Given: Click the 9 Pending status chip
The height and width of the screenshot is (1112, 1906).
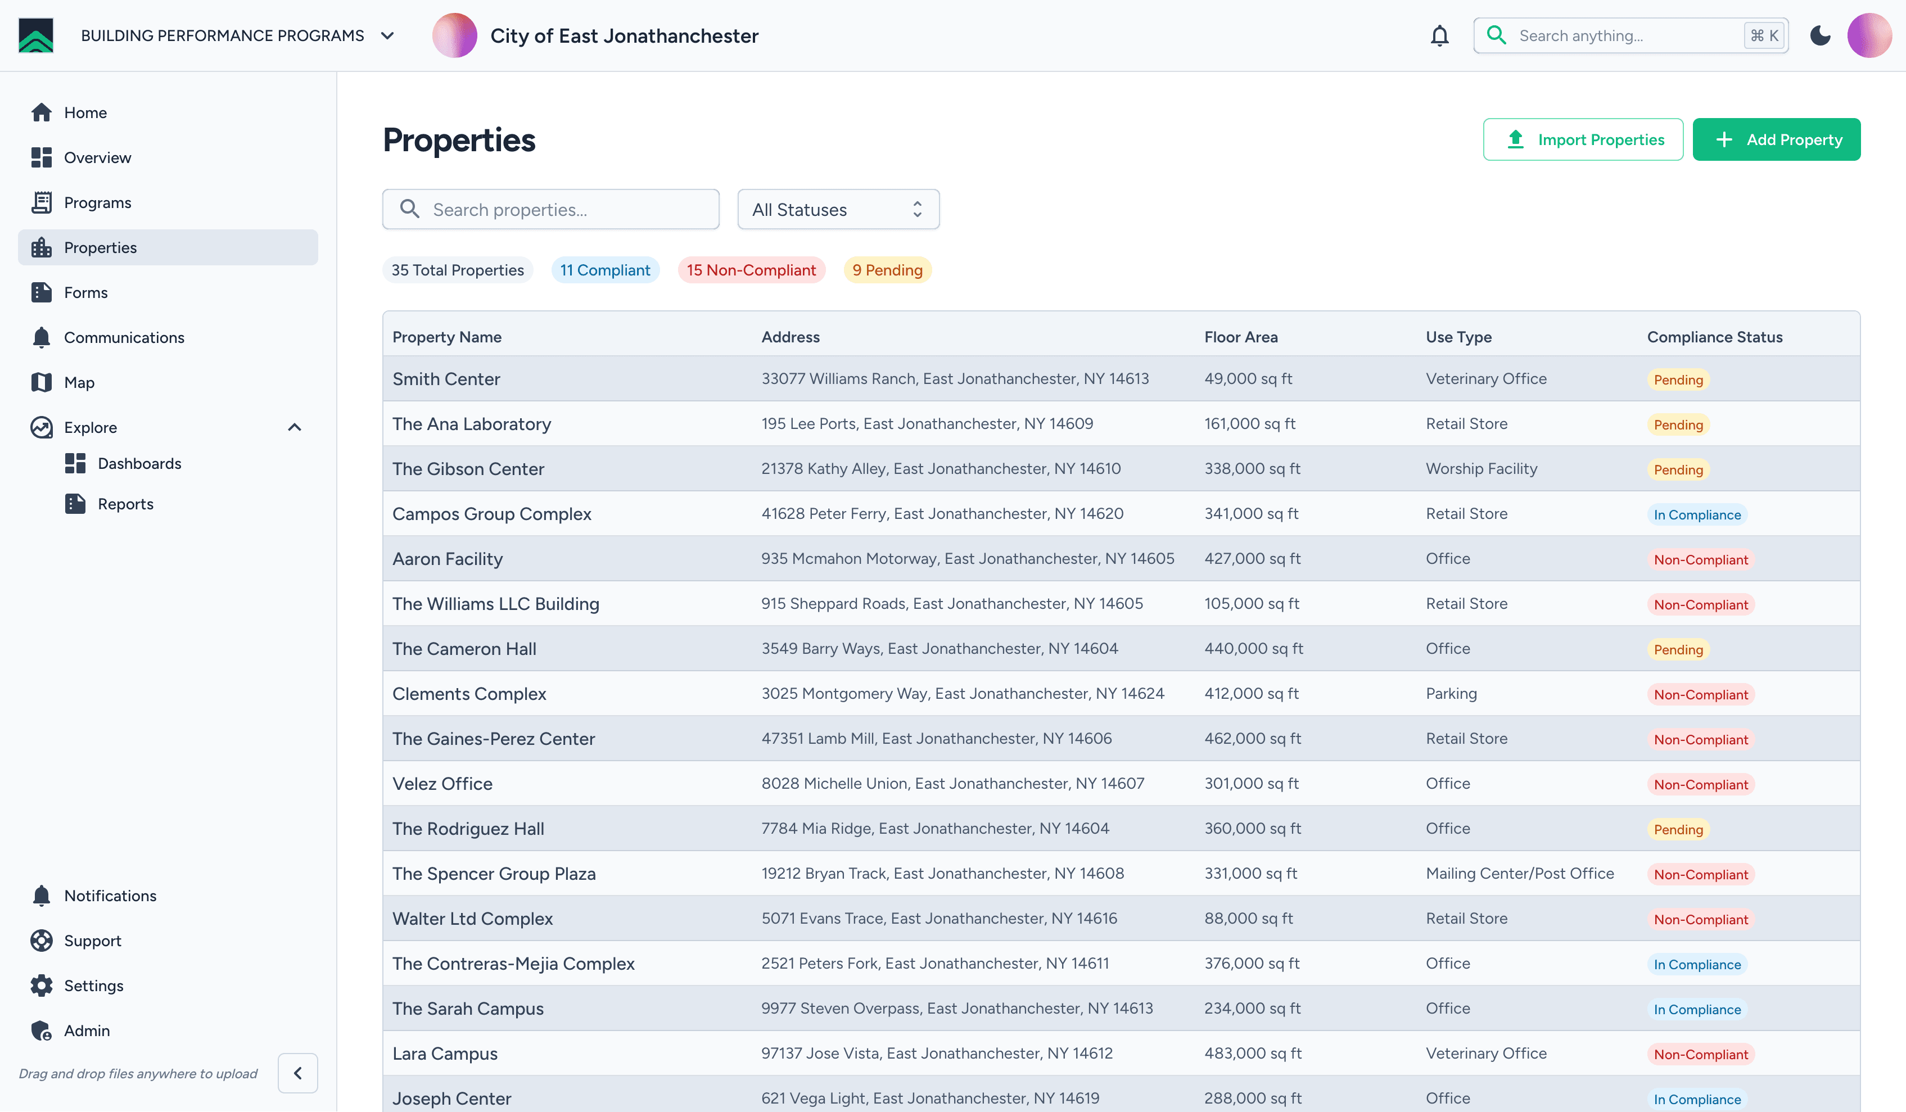Looking at the screenshot, I should point(887,270).
